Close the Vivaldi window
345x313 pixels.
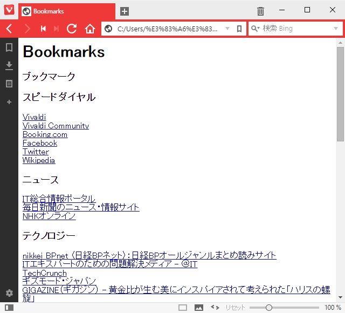point(333,10)
